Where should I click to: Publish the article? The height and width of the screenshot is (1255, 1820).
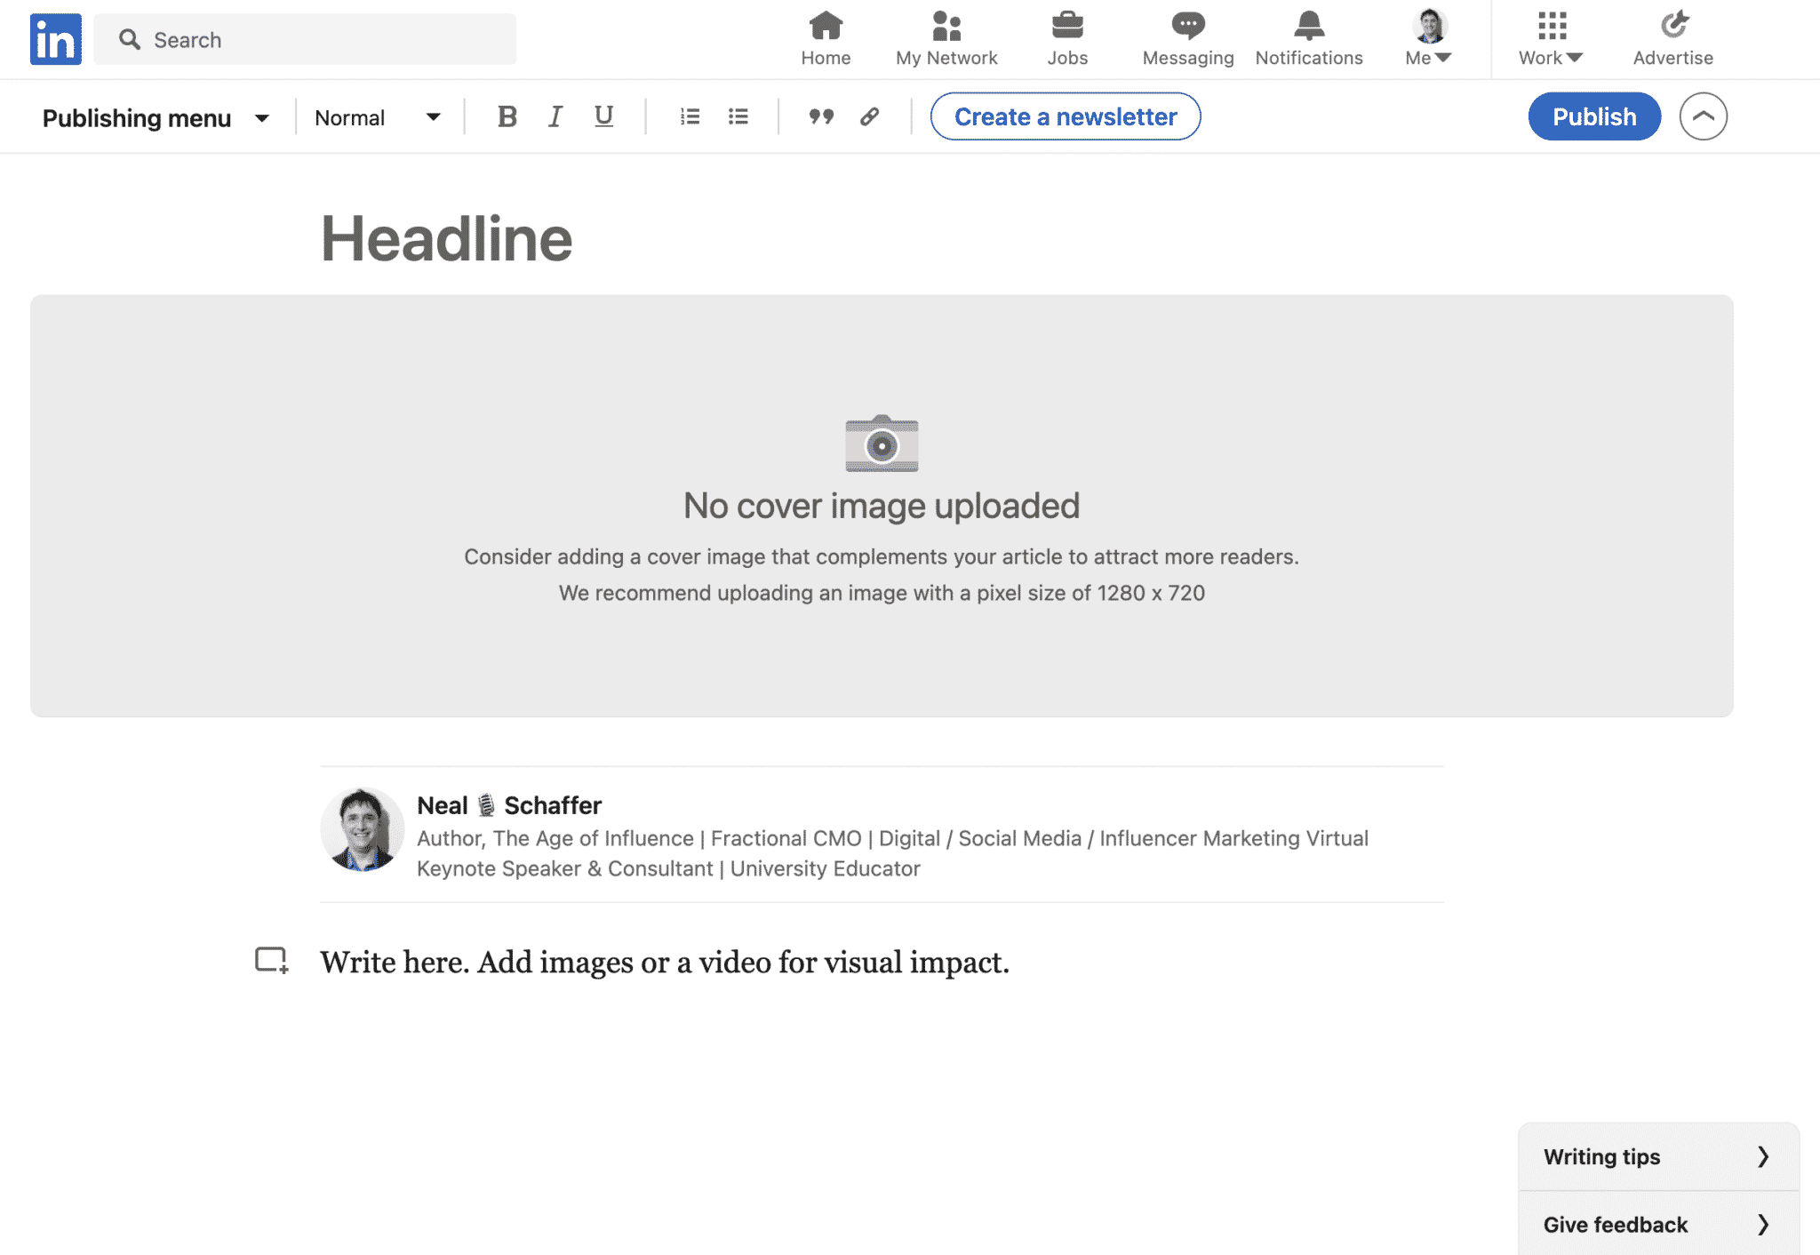pyautogui.click(x=1593, y=116)
